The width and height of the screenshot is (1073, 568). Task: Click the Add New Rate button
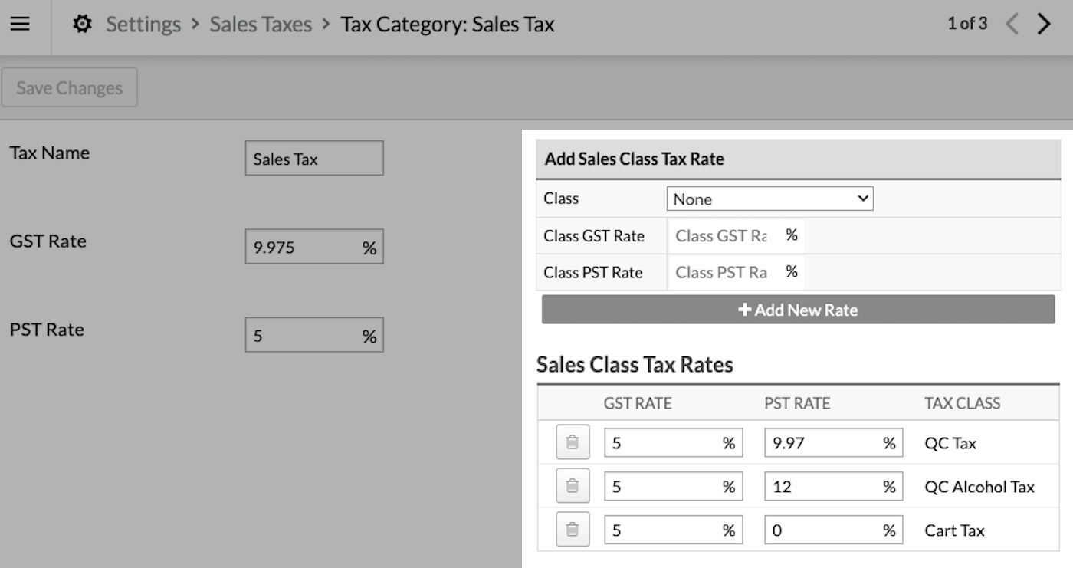point(798,310)
